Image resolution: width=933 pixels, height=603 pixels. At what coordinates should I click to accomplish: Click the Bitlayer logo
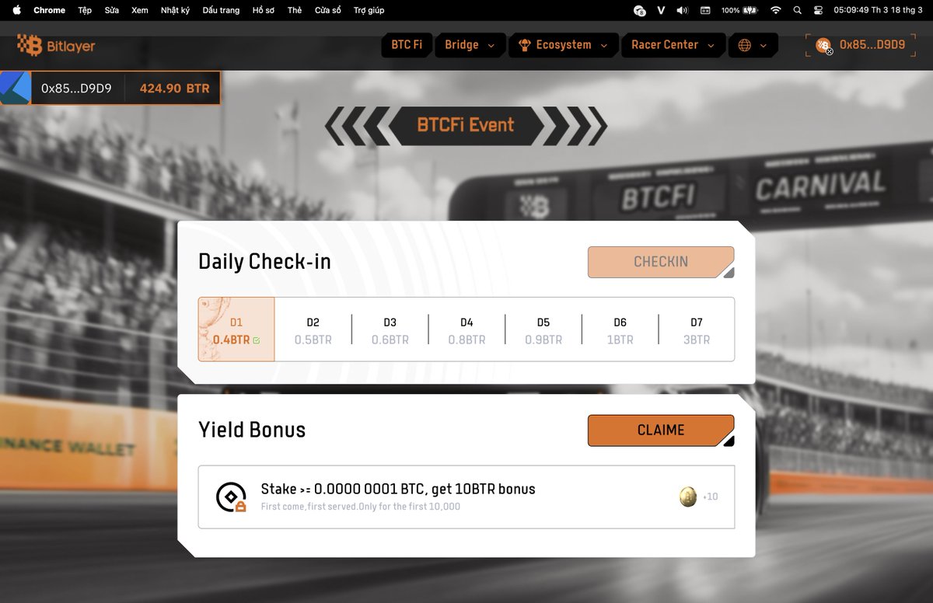click(56, 46)
